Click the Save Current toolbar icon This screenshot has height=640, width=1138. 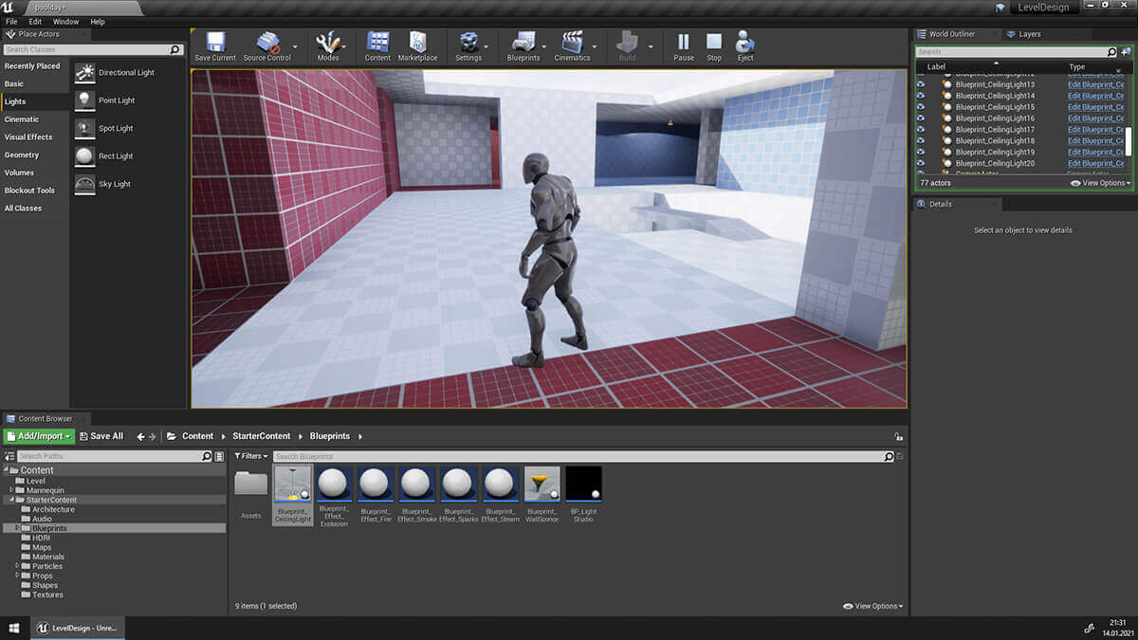coord(215,44)
